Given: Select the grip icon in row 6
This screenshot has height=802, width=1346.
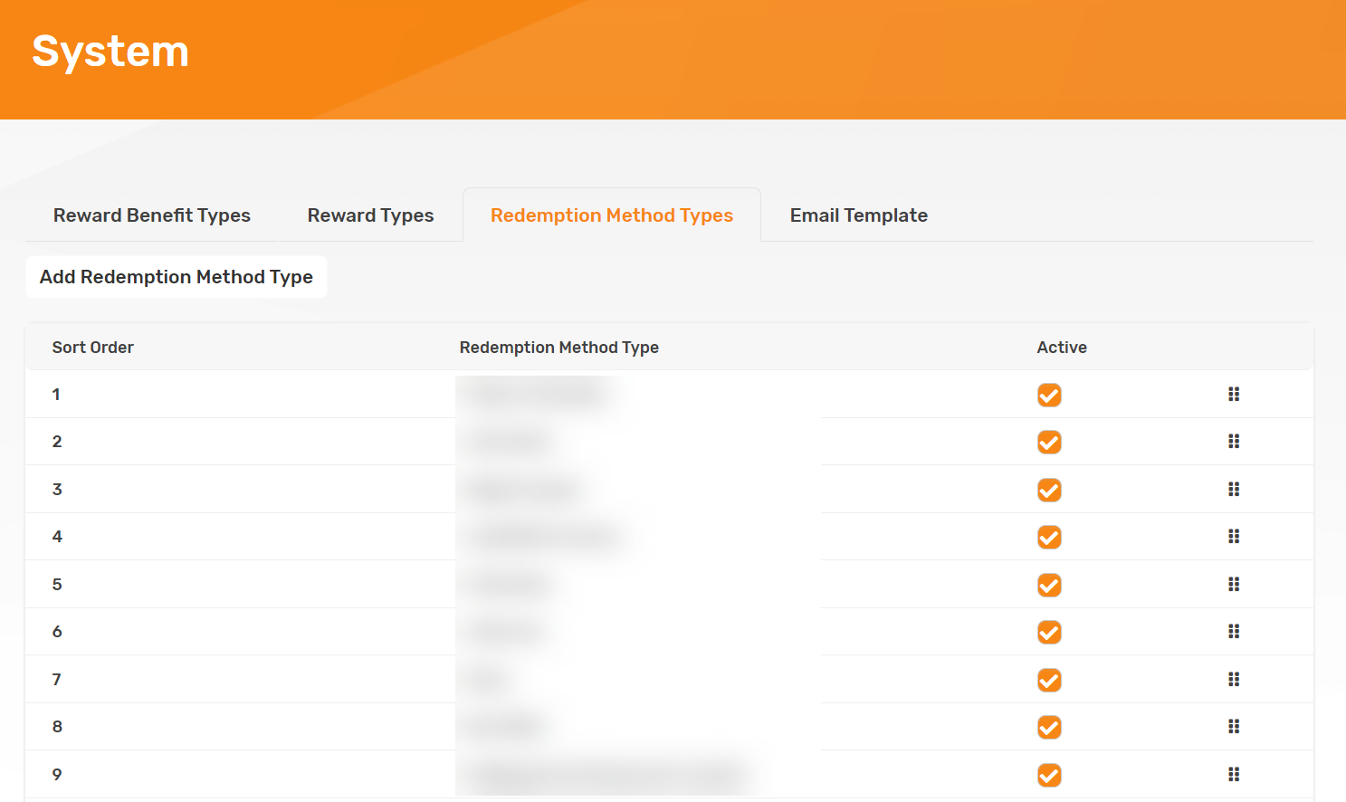Looking at the screenshot, I should (1233, 632).
